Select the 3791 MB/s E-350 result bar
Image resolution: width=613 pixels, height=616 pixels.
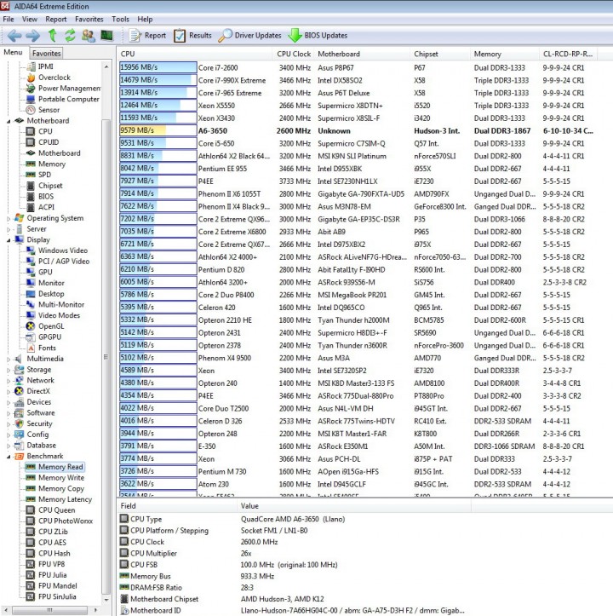pos(158,446)
